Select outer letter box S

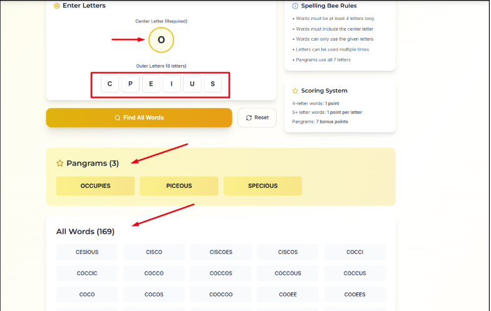click(213, 84)
